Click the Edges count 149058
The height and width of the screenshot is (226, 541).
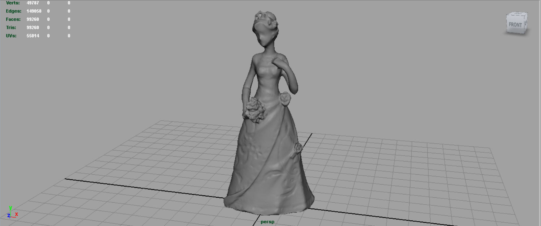tap(34, 11)
